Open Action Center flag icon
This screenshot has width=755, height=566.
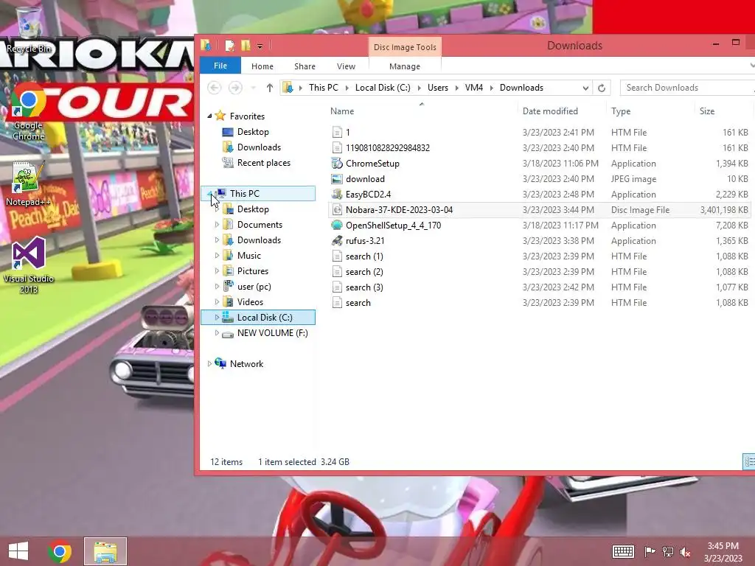click(x=650, y=551)
